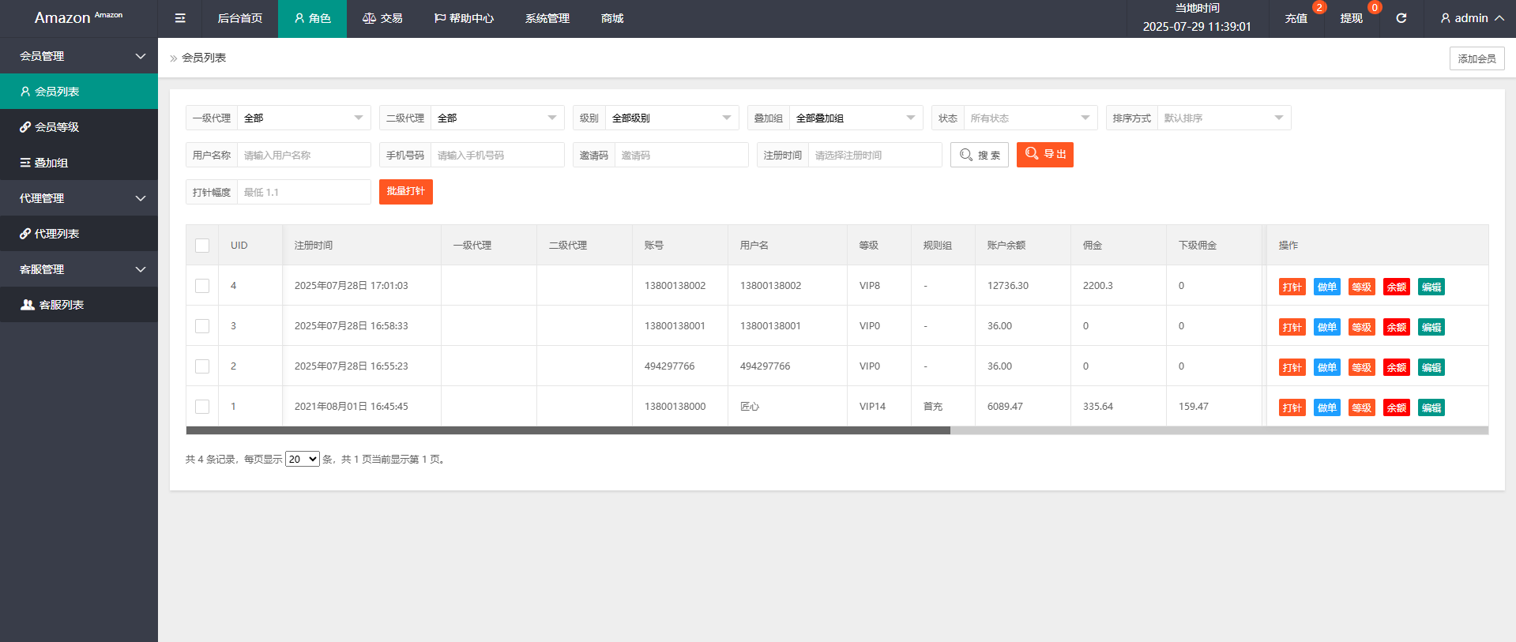Click the table's horizontal scrollbar
The width and height of the screenshot is (1516, 642).
(567, 430)
